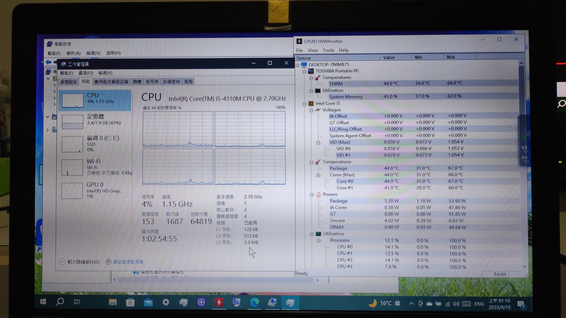
Task: Collapse the Powers node expander
Action: 312,195
